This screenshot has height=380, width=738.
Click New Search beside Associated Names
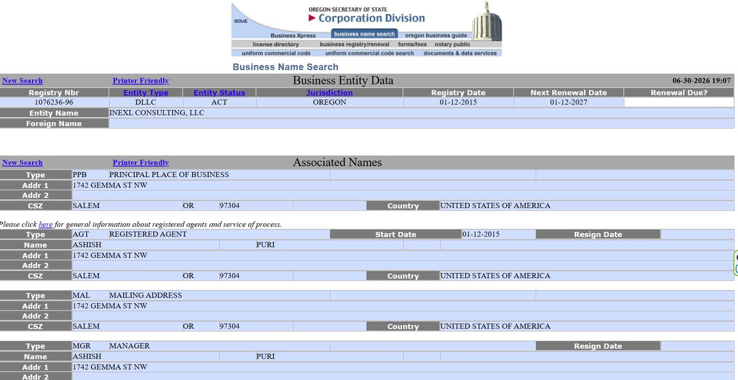click(x=22, y=162)
